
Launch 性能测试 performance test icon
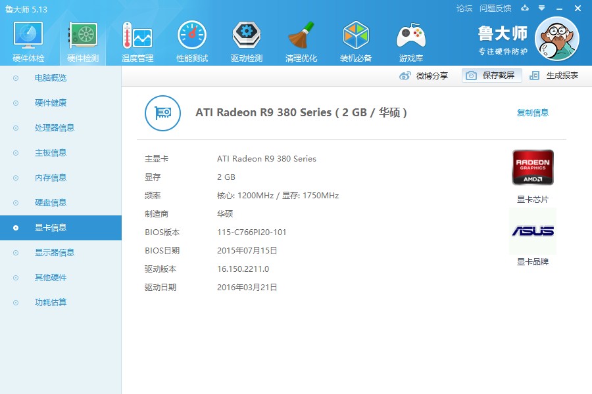(192, 35)
